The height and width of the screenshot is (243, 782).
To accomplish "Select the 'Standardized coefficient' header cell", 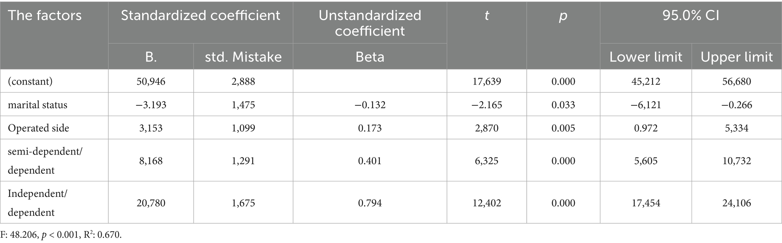I will pyautogui.click(x=200, y=16).
